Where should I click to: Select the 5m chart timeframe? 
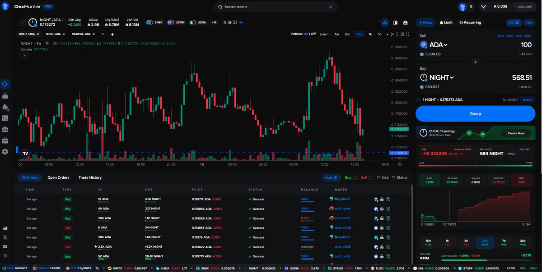tap(347, 34)
